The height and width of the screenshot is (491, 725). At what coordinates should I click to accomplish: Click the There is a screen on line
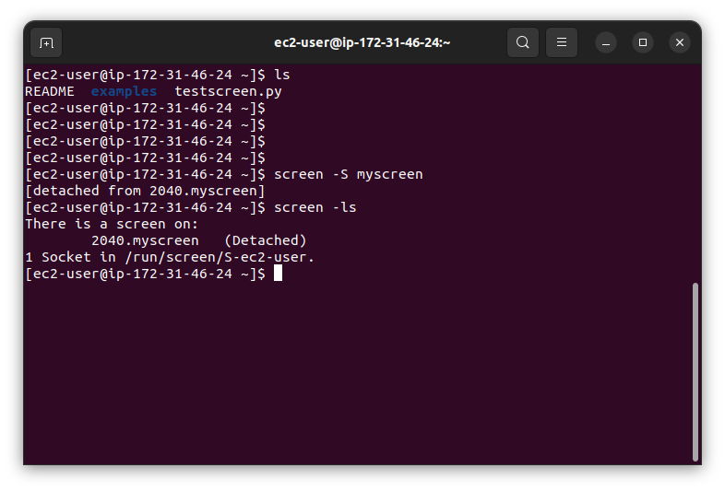112,225
